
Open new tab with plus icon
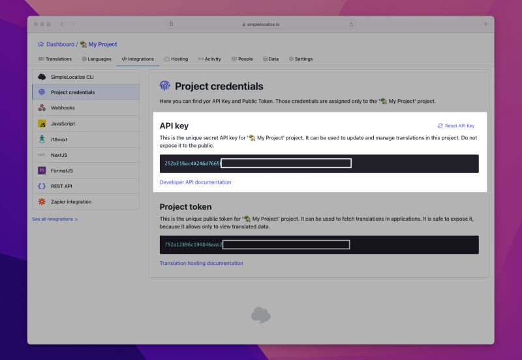point(485,24)
